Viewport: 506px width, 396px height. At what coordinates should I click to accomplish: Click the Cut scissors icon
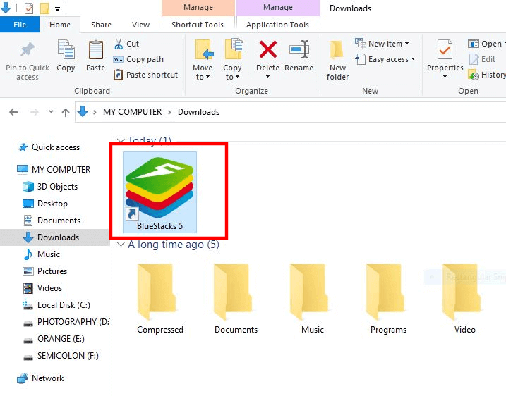119,44
